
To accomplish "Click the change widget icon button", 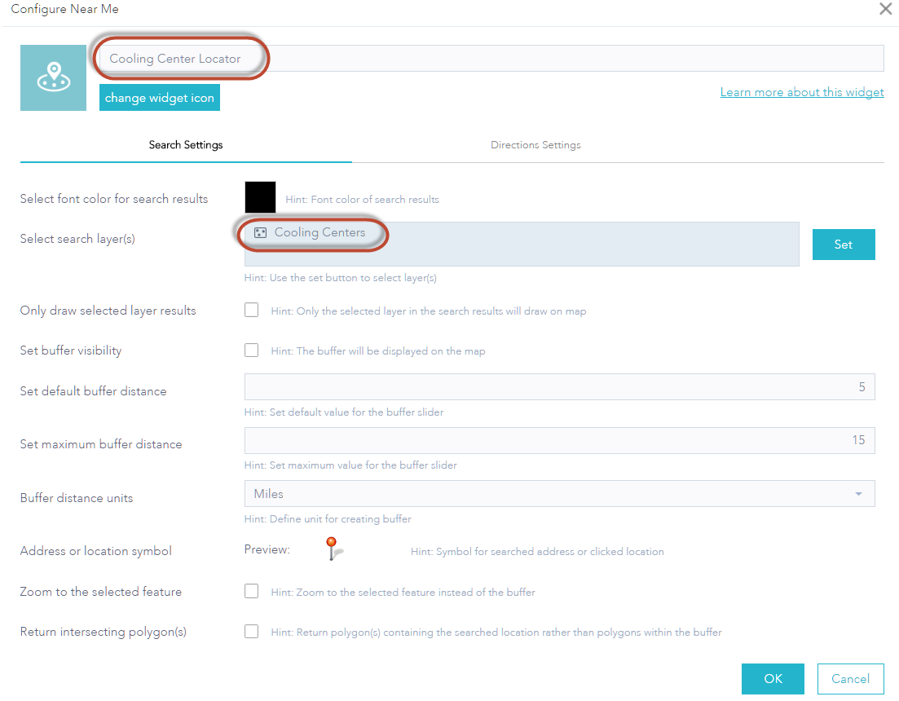I will click(x=160, y=98).
